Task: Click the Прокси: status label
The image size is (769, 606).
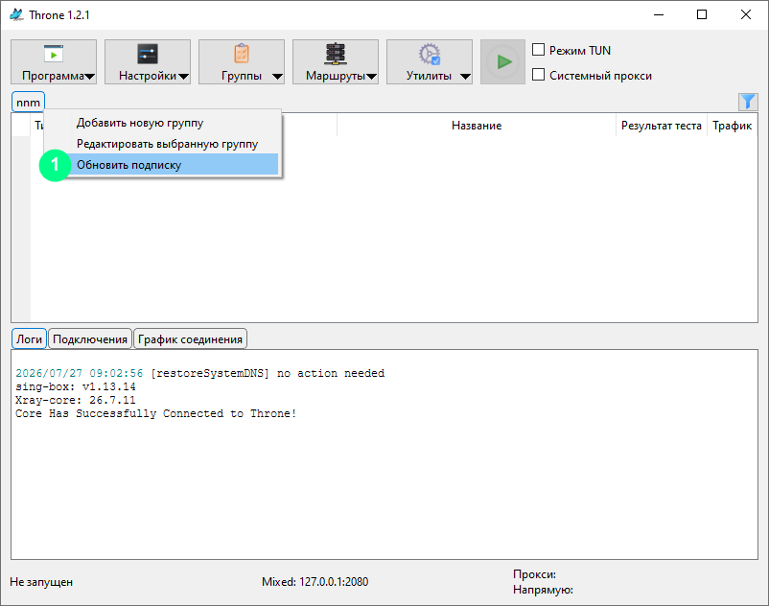Action: coord(535,574)
